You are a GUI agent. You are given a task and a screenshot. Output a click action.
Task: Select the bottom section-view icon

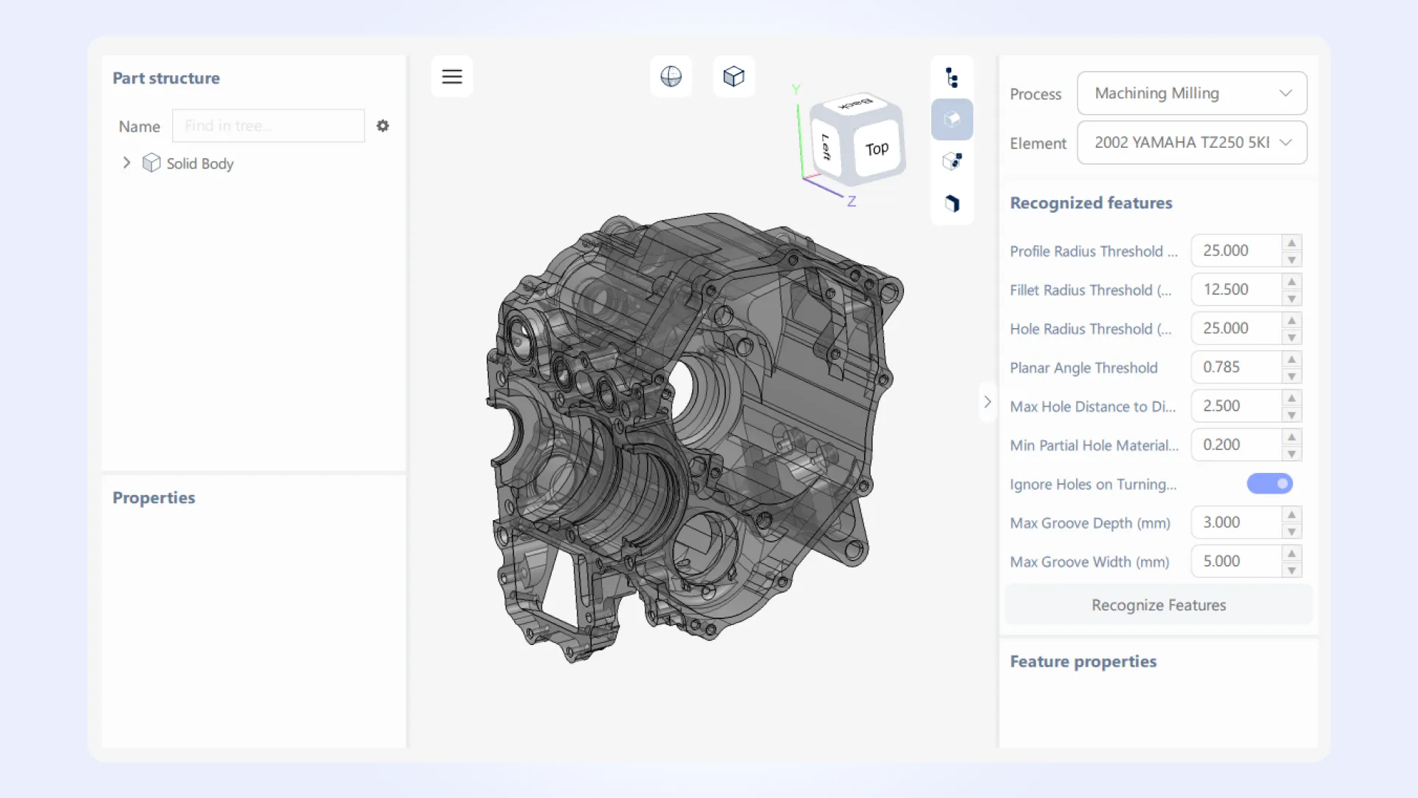952,203
